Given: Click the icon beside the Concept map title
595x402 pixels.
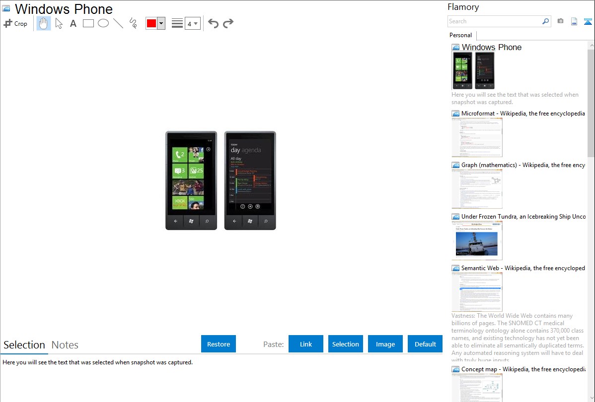Looking at the screenshot, I should click(455, 369).
